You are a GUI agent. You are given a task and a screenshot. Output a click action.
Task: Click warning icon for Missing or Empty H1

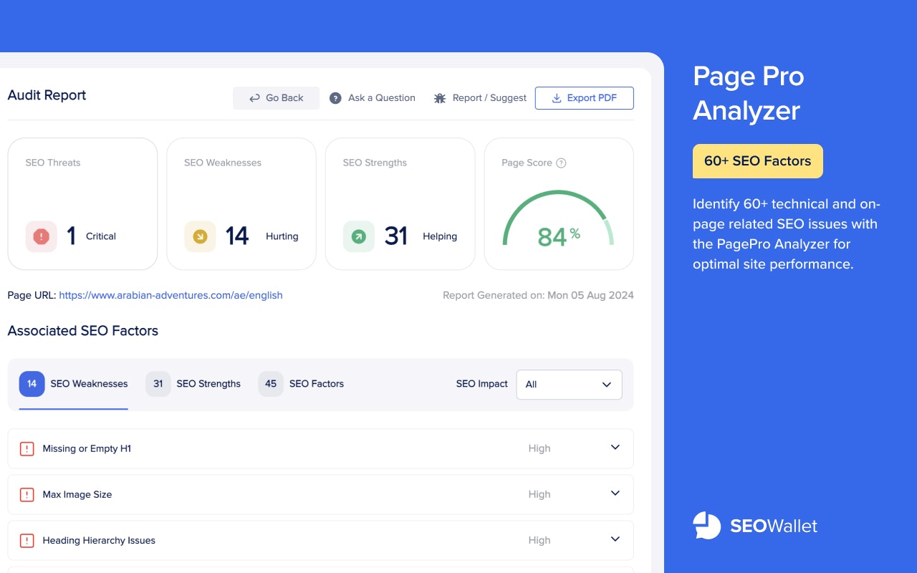point(27,449)
